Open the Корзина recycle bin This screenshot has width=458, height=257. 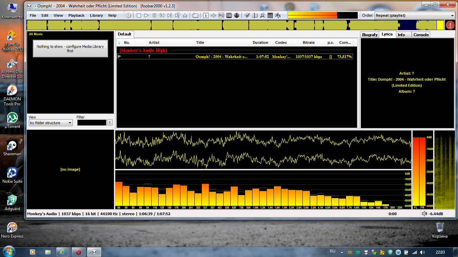pos(440,230)
